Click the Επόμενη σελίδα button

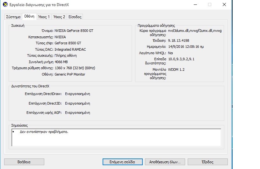coord(123,162)
